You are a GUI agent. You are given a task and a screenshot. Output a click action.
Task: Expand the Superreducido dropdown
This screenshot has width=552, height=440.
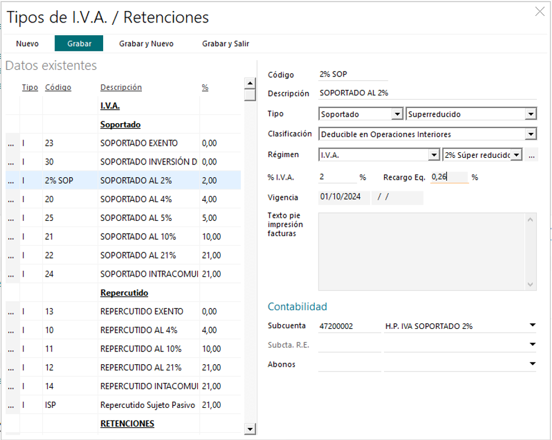click(x=531, y=114)
